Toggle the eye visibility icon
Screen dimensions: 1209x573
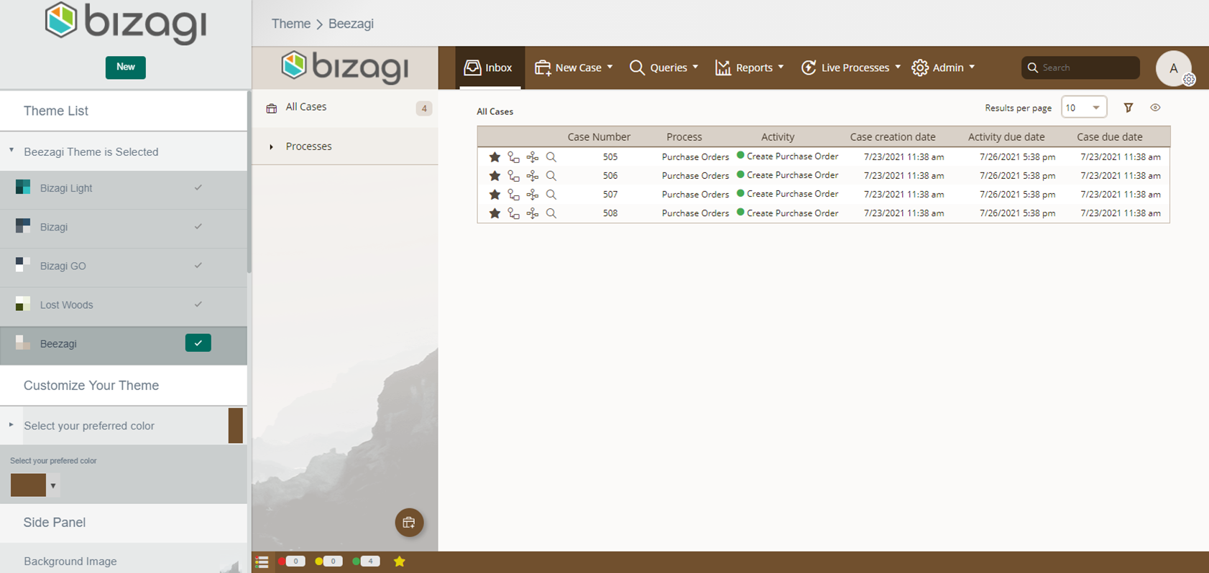point(1155,108)
